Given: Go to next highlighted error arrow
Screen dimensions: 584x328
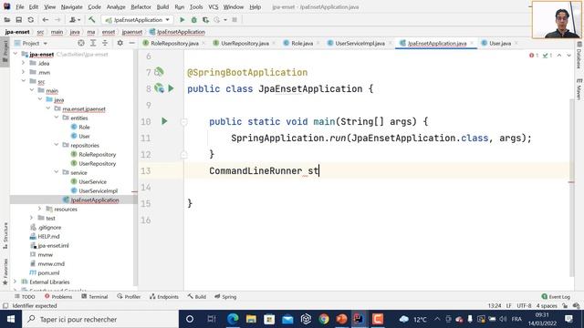Looking at the screenshot, I should pos(568,55).
